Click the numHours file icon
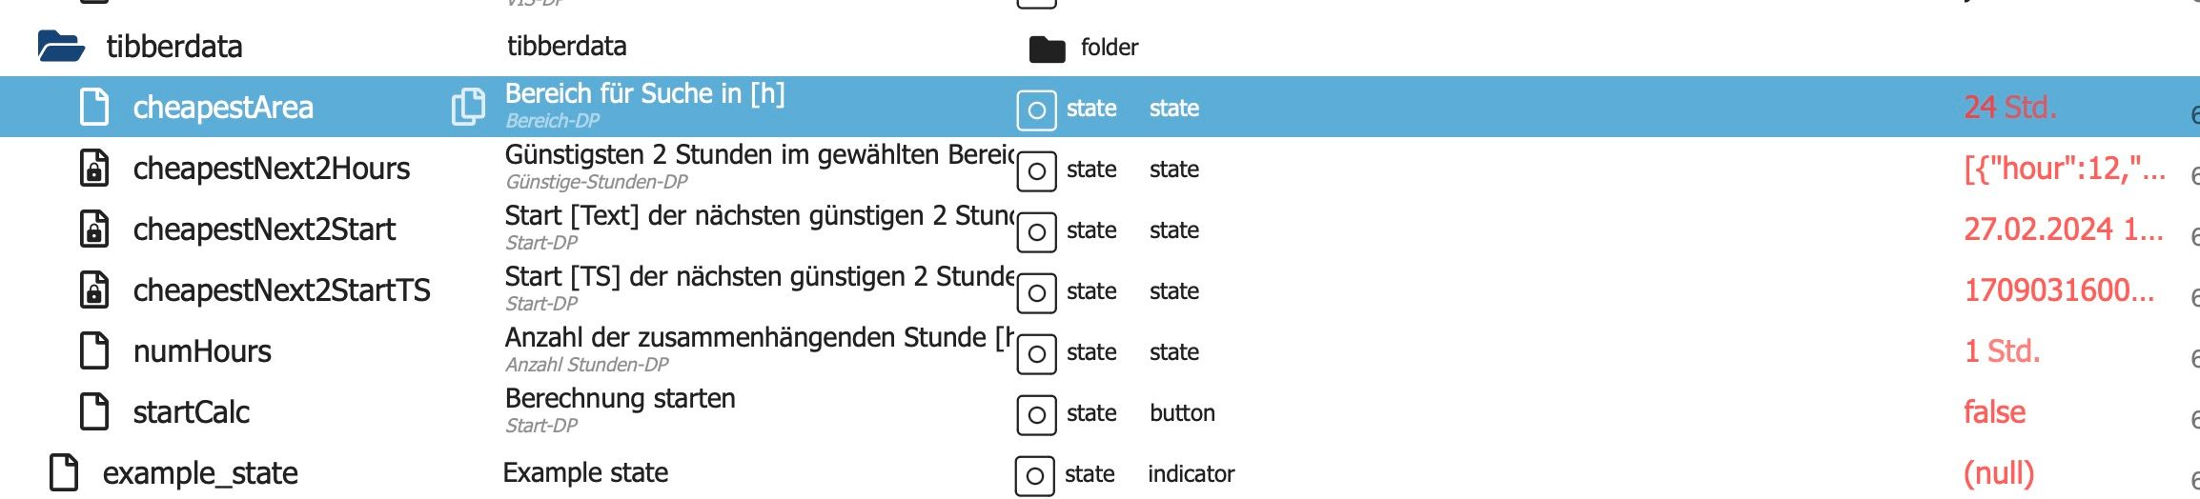Viewport: 2200px width, 499px height. tap(94, 350)
